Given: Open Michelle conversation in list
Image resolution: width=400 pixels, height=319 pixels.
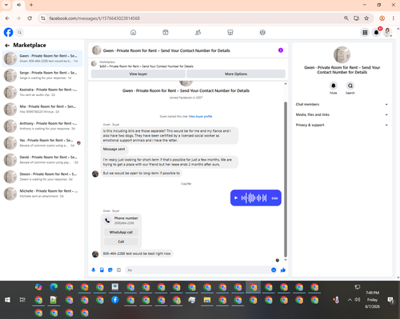Looking at the screenshot, I should coord(42,193).
